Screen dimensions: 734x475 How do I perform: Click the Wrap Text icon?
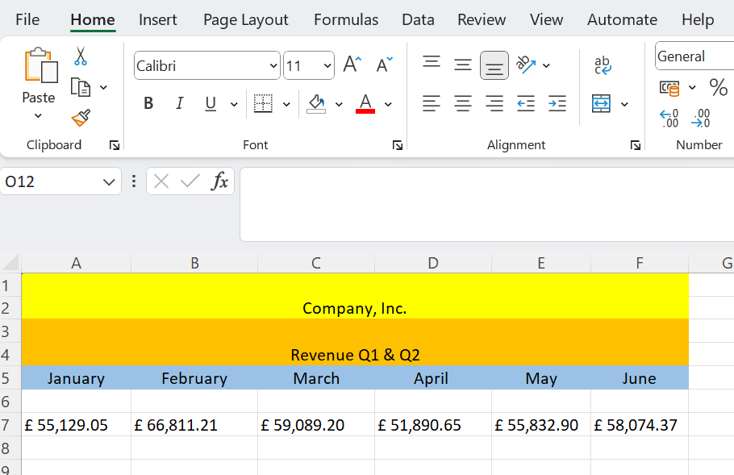[x=603, y=65]
